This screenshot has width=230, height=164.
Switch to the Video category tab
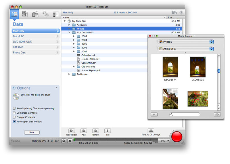35,14
